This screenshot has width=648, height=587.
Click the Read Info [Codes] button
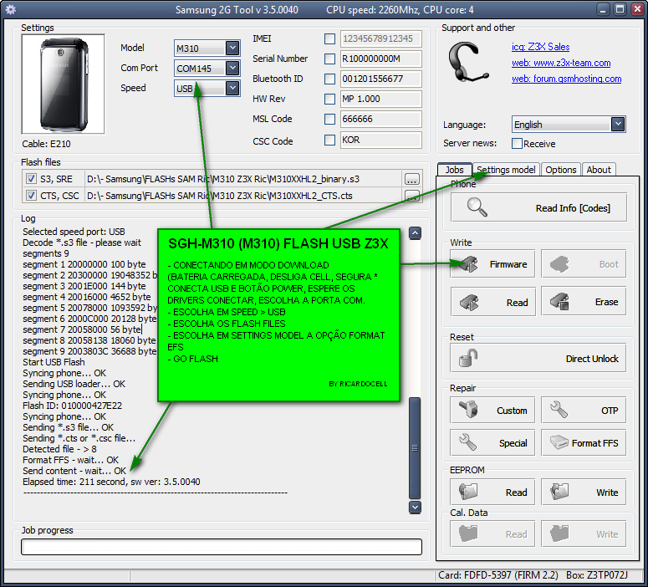coord(538,207)
